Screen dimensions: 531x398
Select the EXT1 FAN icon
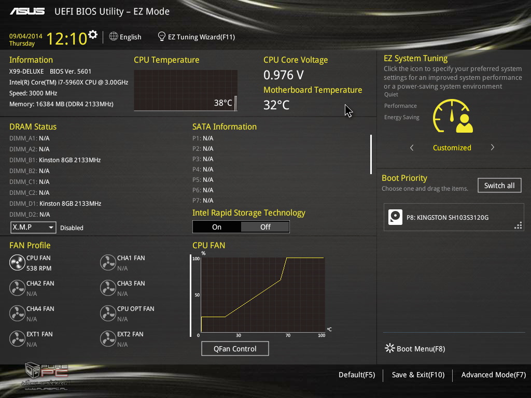click(x=17, y=339)
